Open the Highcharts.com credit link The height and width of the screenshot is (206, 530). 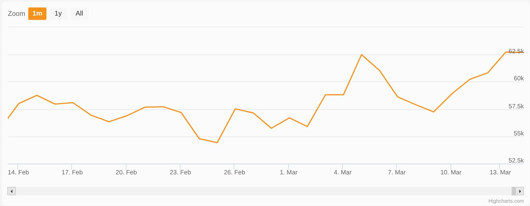(506, 201)
